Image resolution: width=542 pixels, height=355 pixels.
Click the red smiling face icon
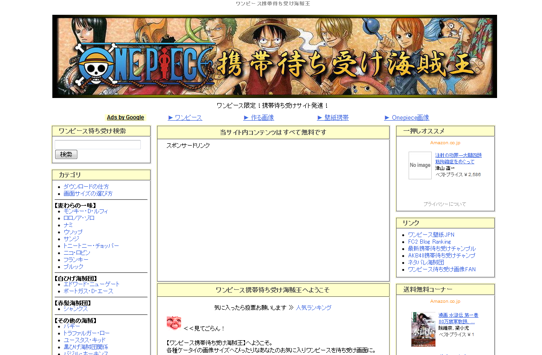(x=174, y=323)
